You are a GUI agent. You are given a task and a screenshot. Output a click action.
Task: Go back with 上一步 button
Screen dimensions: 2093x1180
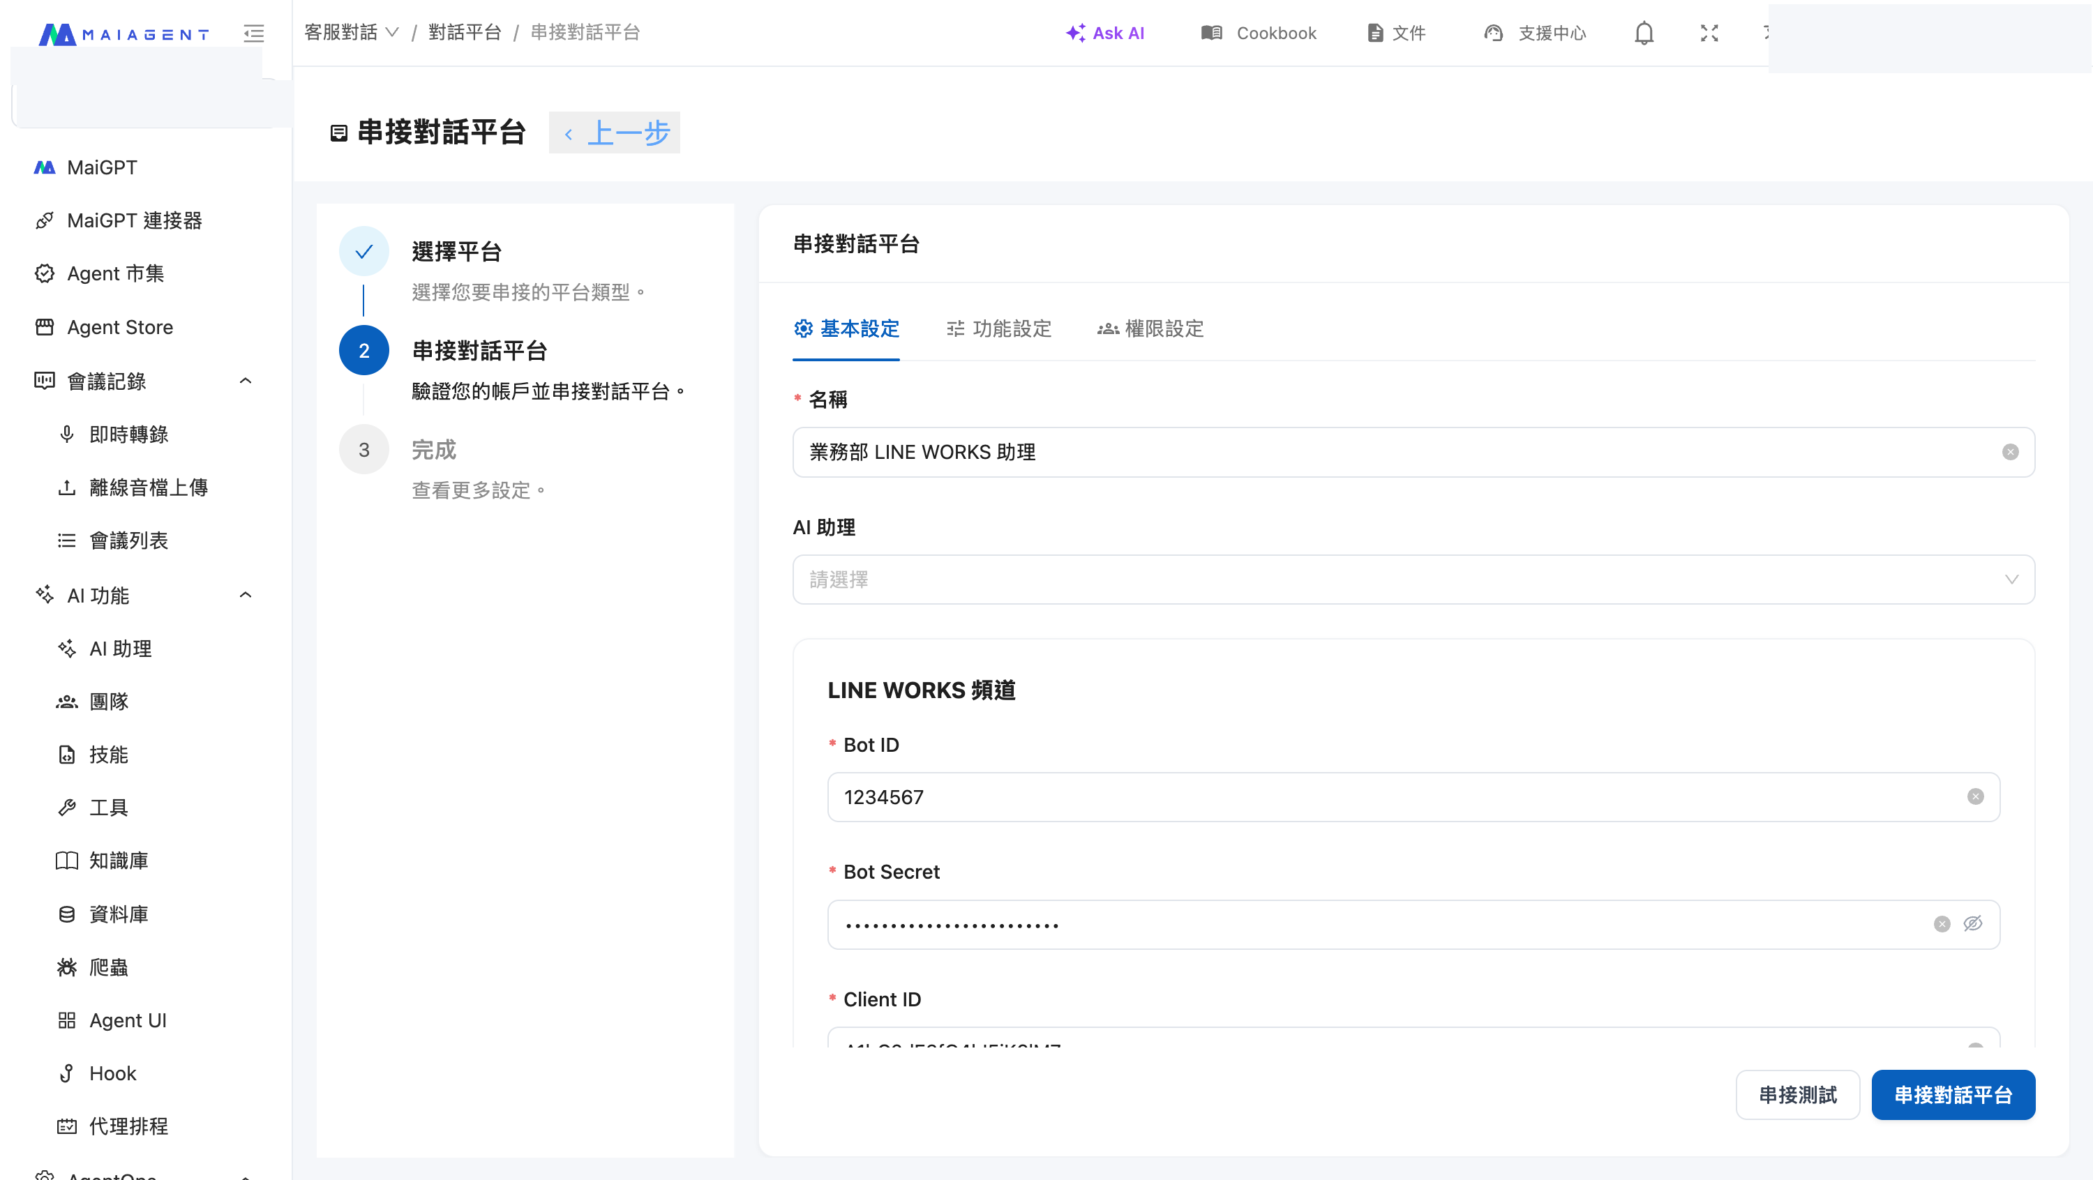pyautogui.click(x=615, y=133)
